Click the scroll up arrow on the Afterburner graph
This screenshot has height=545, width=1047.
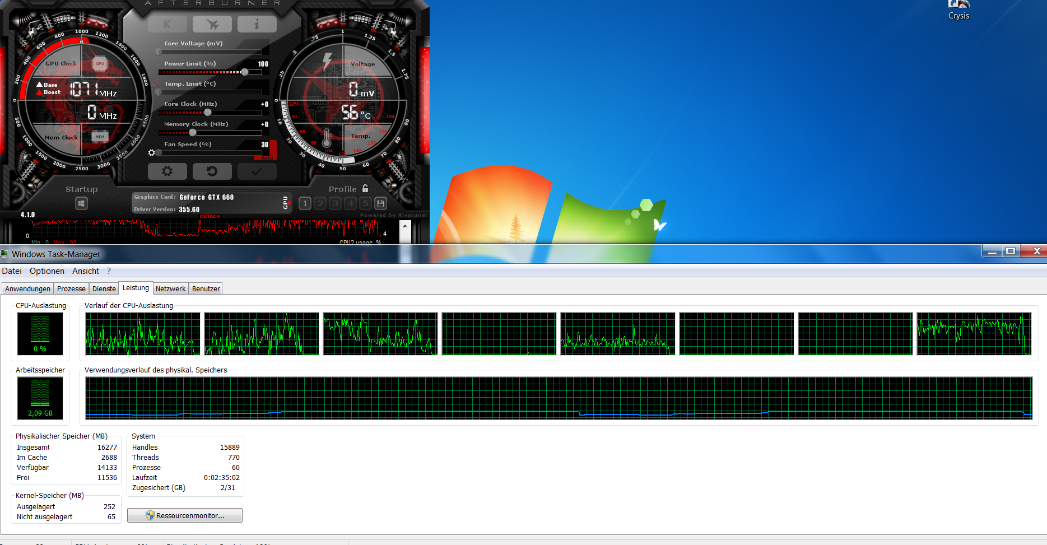[x=405, y=225]
